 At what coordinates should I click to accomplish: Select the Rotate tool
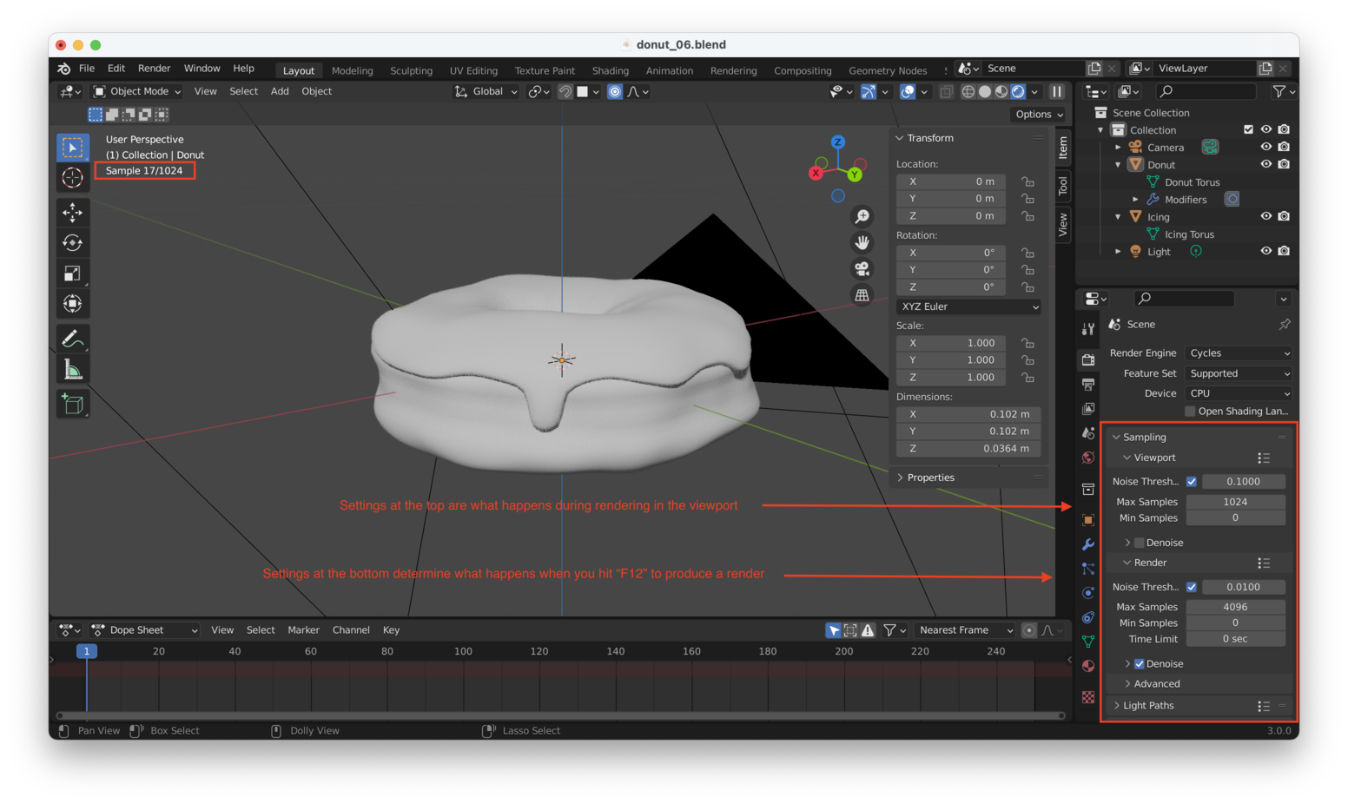pyautogui.click(x=73, y=242)
